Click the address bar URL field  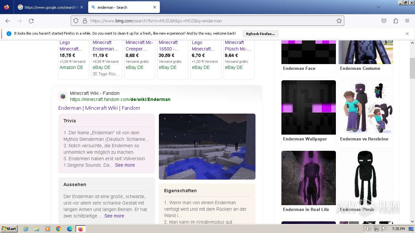click(207, 21)
